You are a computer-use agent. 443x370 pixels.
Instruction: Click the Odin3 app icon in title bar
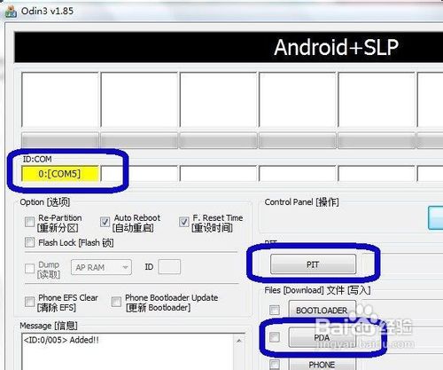click(11, 11)
